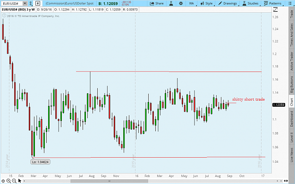Image resolution: width=295 pixels, height=184 pixels.
Task: Click the chart scale line icon above price axis
Action: [275, 9]
